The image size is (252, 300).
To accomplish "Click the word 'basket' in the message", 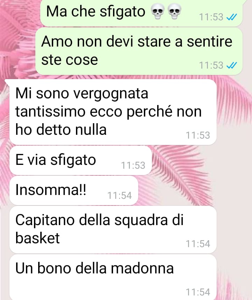I will click(37, 238).
